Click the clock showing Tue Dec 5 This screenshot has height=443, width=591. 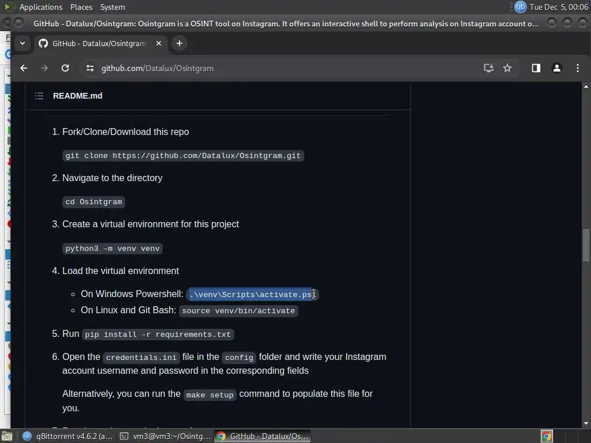coord(559,7)
